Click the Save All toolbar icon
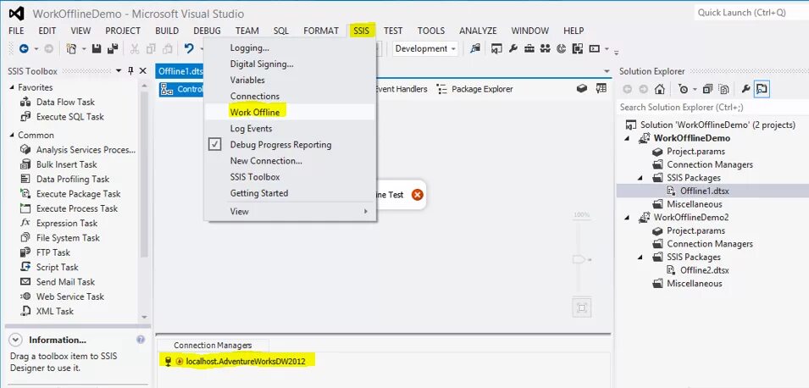 [x=113, y=48]
